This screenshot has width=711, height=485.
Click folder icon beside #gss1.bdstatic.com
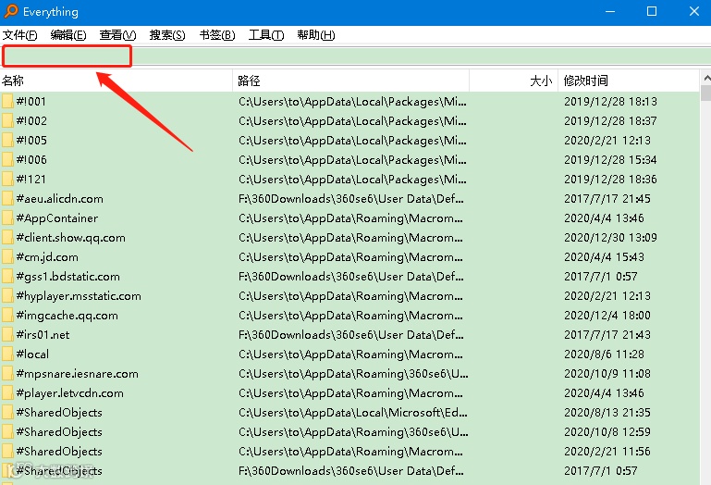7,276
